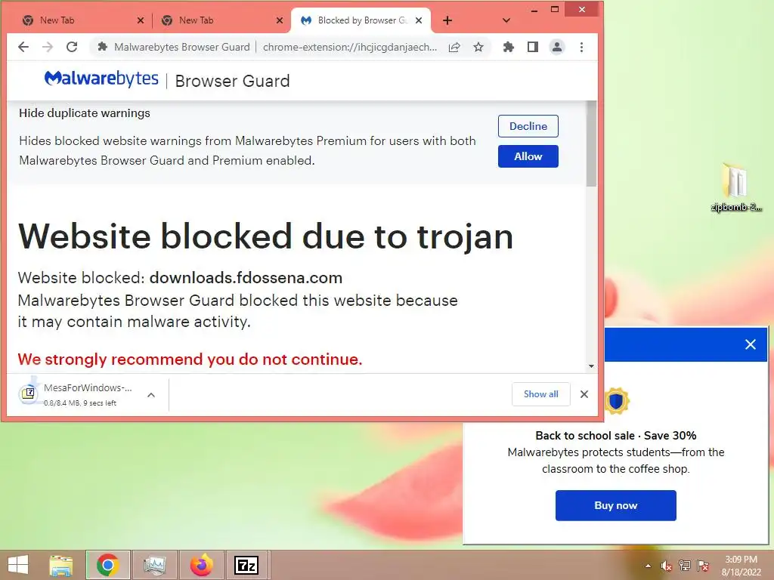Show all downloads
774x580 pixels.
coord(541,394)
